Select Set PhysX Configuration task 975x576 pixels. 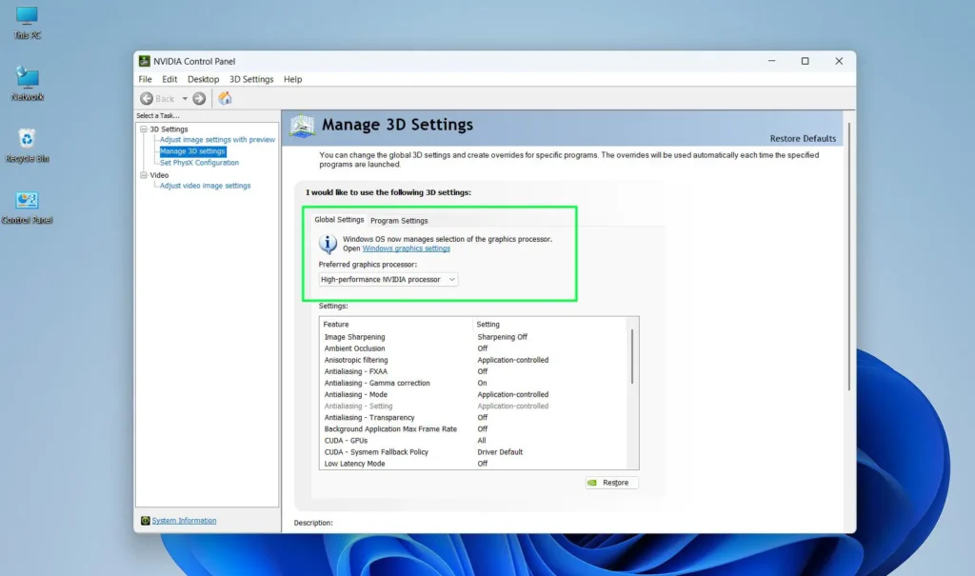[x=201, y=163]
